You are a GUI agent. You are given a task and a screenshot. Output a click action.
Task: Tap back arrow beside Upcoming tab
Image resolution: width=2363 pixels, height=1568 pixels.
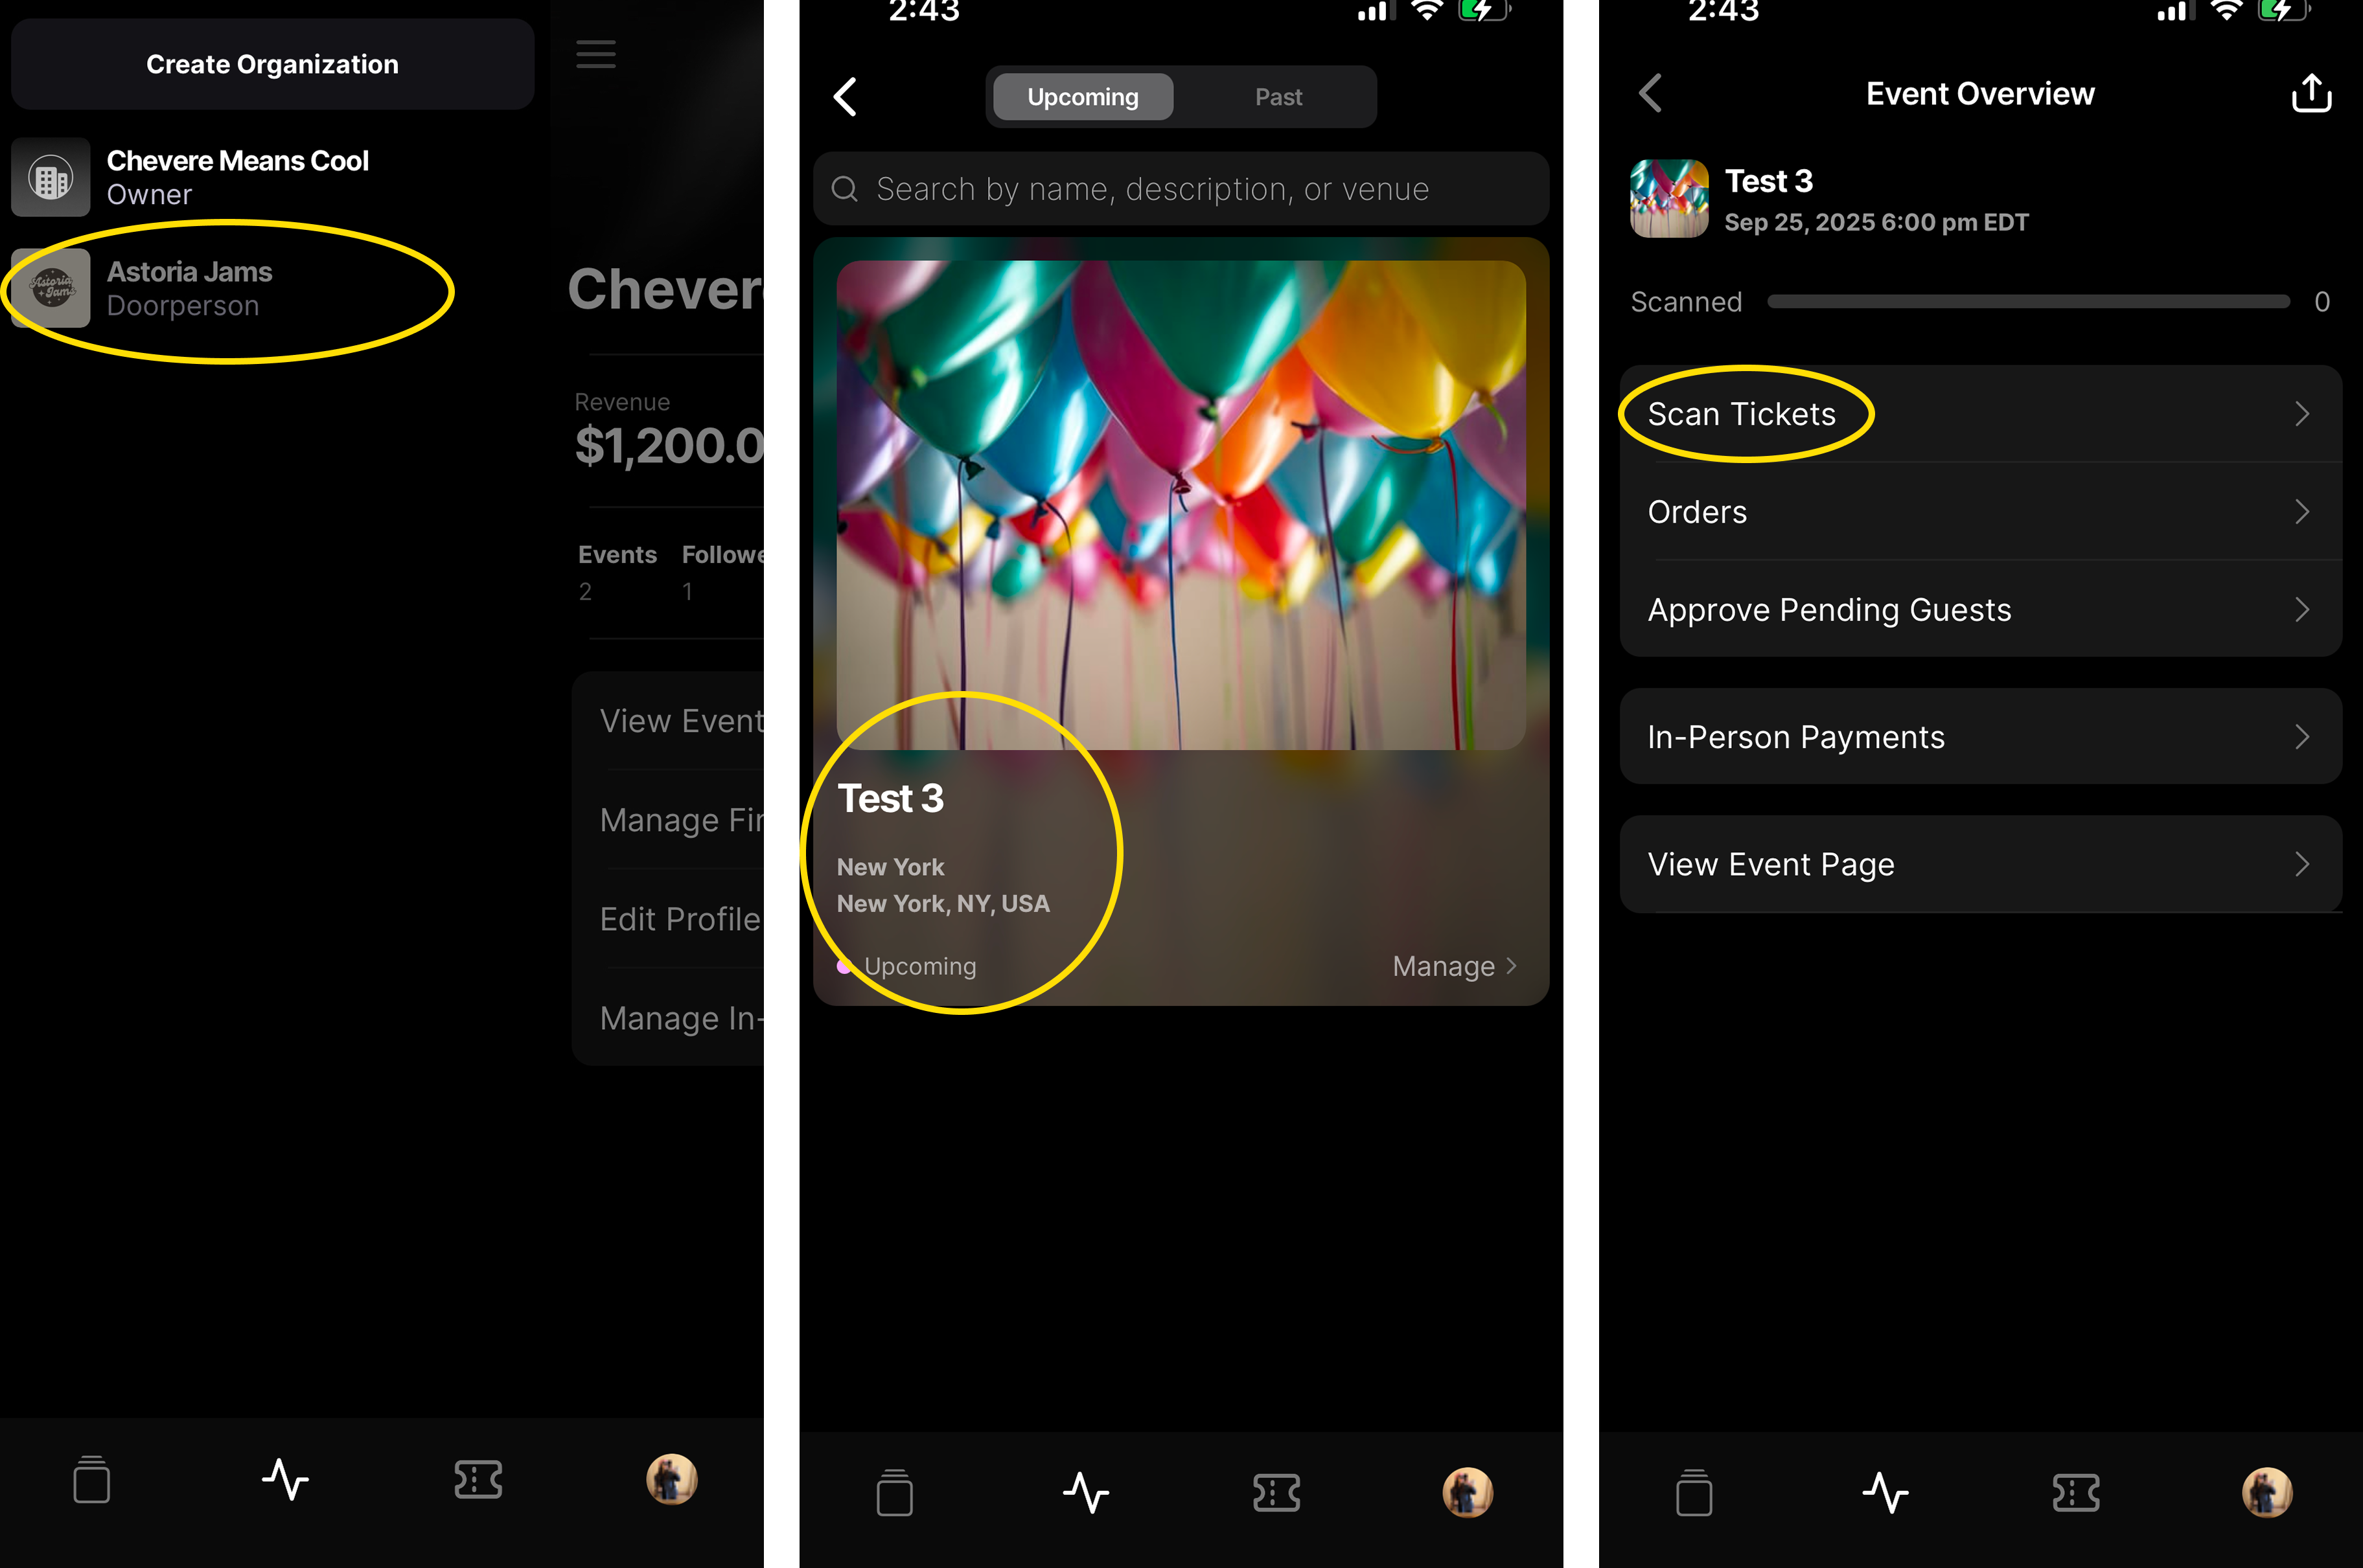coord(846,97)
